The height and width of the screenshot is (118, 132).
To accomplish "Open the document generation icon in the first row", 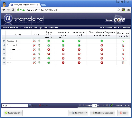I will 123,41.
